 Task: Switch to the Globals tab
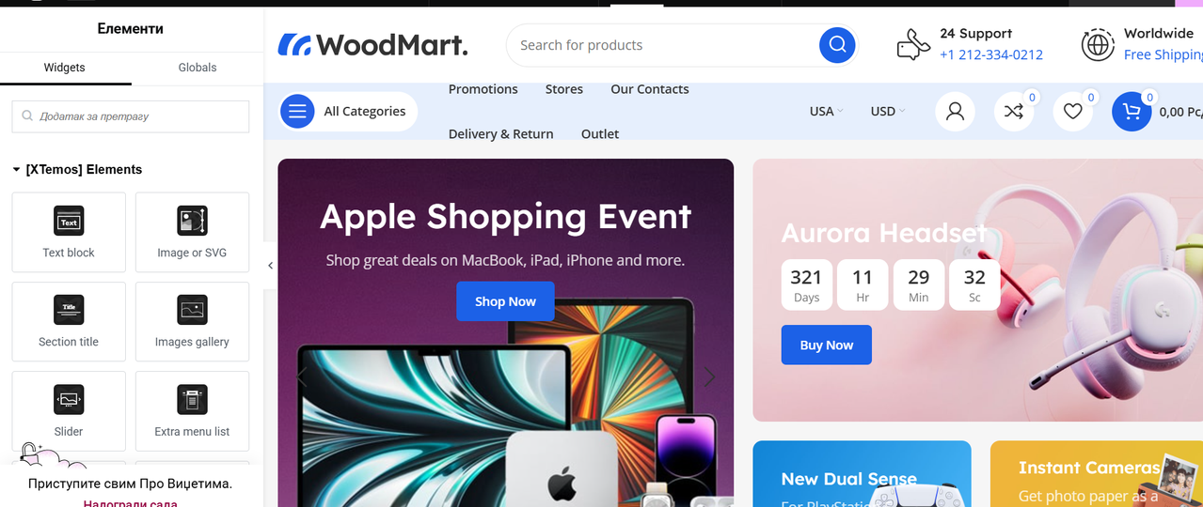198,68
